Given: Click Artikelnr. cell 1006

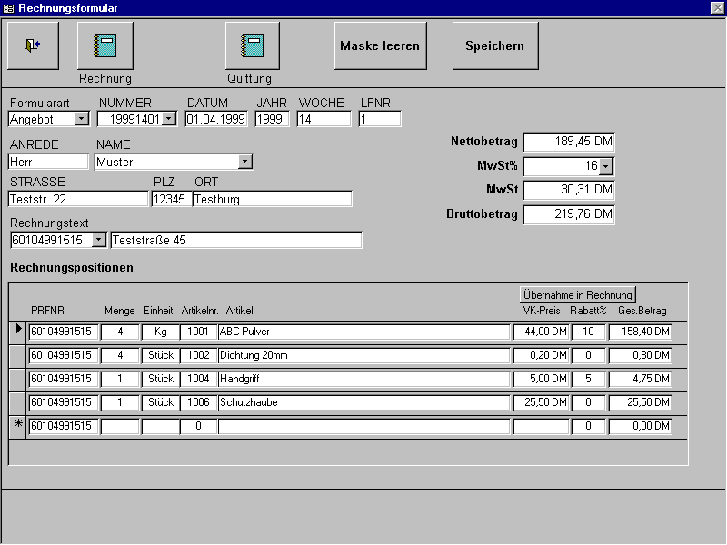Looking at the screenshot, I should 198,402.
